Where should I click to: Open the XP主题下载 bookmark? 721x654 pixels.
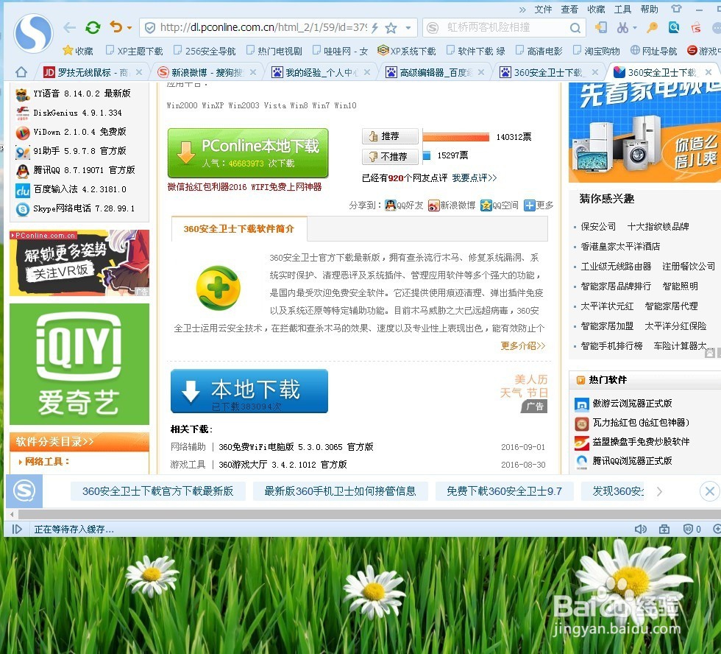tap(134, 51)
